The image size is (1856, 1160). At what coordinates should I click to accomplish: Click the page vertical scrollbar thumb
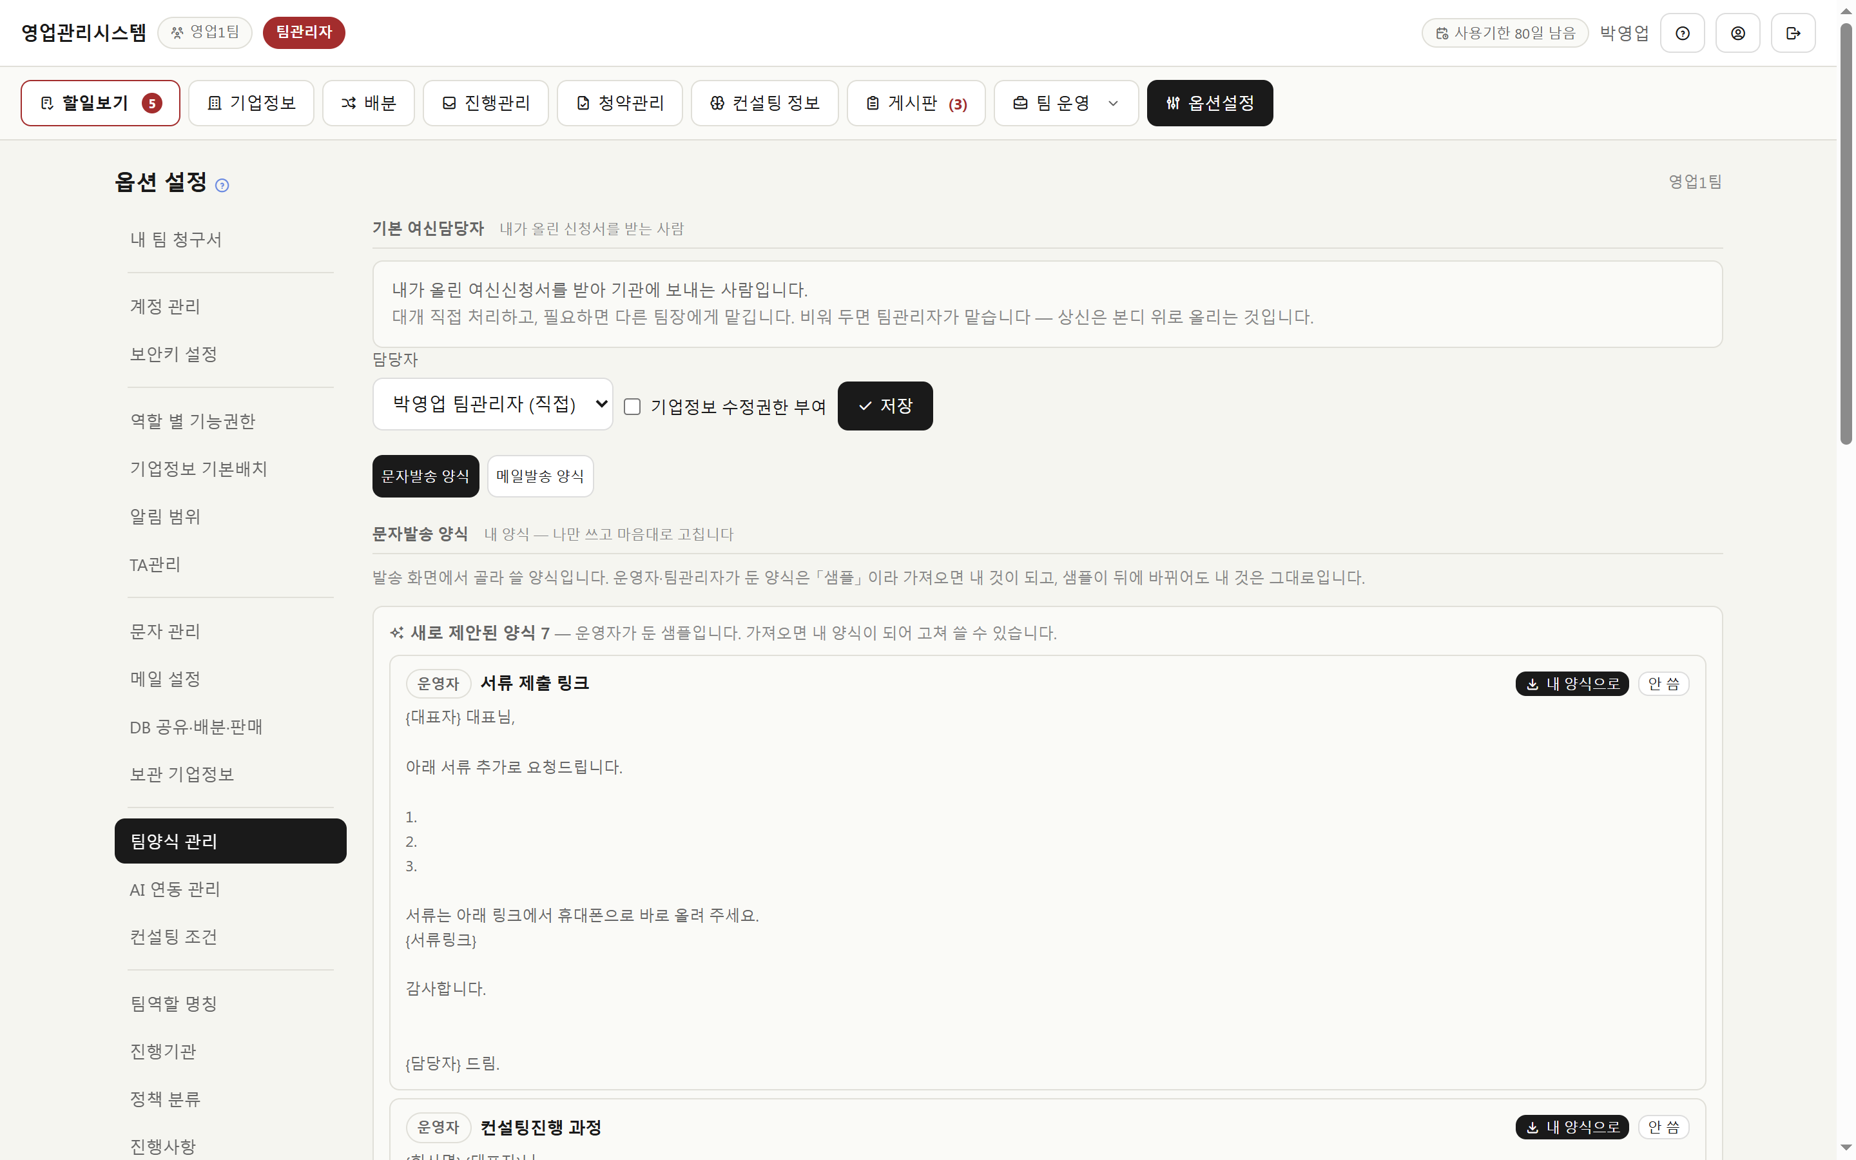(1846, 233)
